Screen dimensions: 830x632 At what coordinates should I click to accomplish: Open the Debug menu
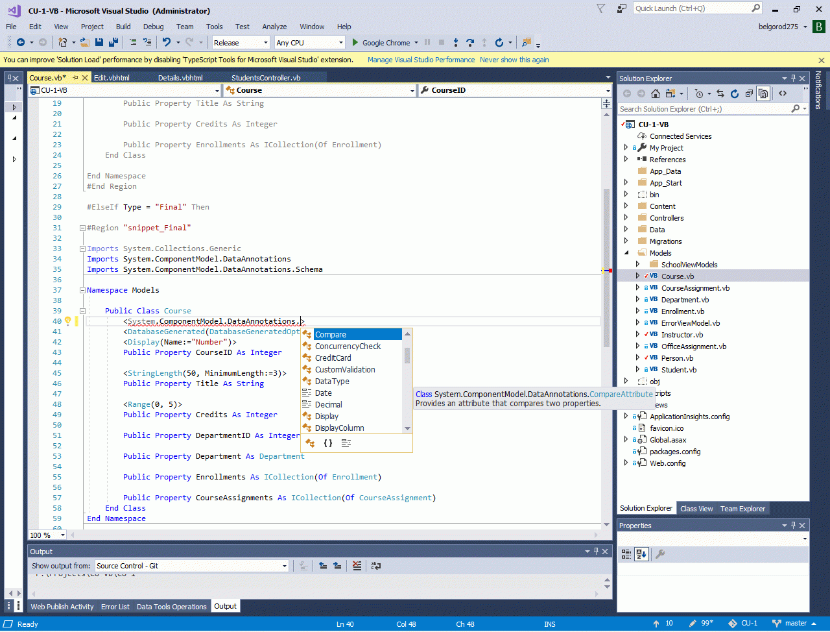153,27
